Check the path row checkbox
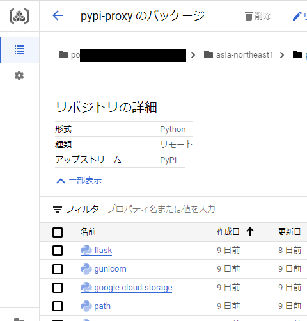 (x=58, y=306)
